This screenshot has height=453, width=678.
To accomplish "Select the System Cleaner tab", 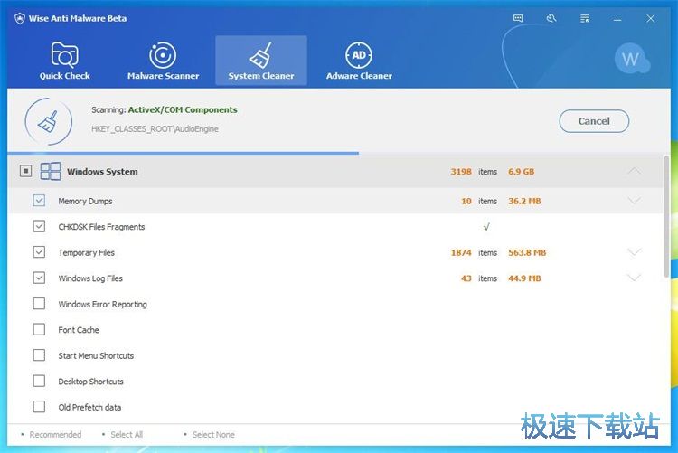I will click(261, 61).
